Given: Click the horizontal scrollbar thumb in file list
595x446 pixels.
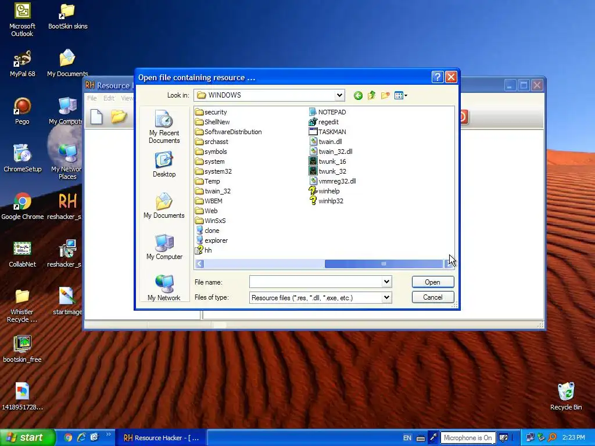Looking at the screenshot, I should [383, 264].
